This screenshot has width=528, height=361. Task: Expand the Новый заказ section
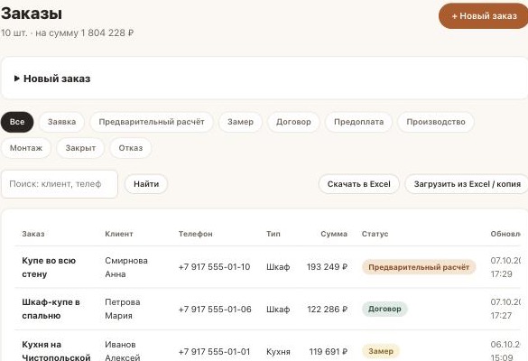[52, 79]
